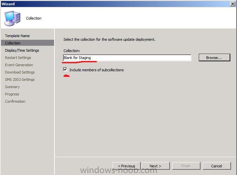The height and width of the screenshot is (175, 237).
Task: Click the 'Include members of subcollections' label
Action: tap(97, 70)
